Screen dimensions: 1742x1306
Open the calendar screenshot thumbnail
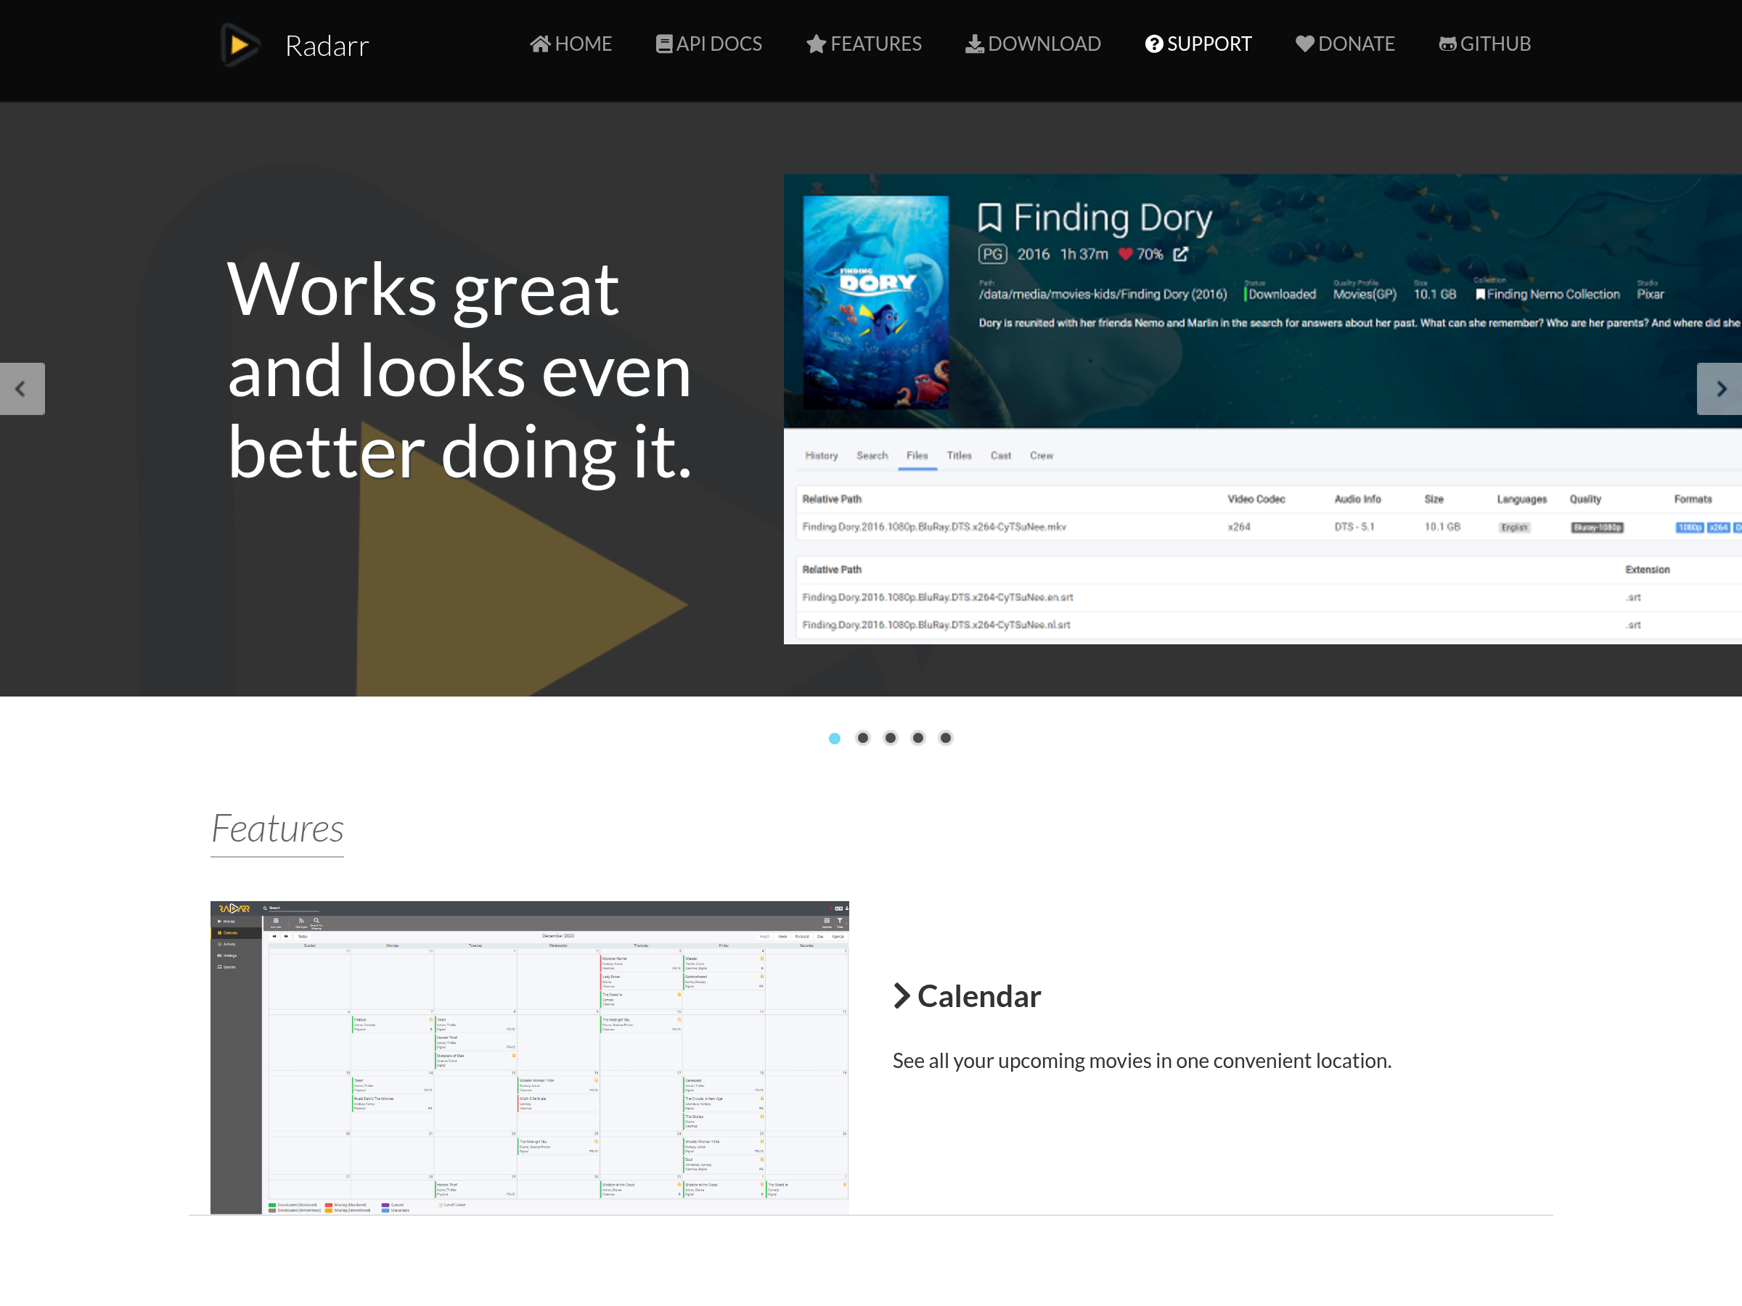point(529,1057)
